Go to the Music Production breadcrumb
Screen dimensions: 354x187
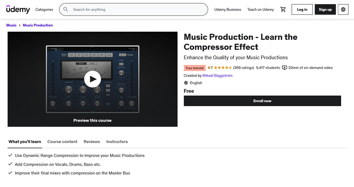[x=38, y=25]
